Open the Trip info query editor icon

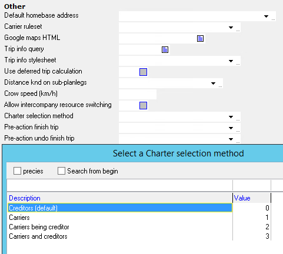[x=165, y=49]
